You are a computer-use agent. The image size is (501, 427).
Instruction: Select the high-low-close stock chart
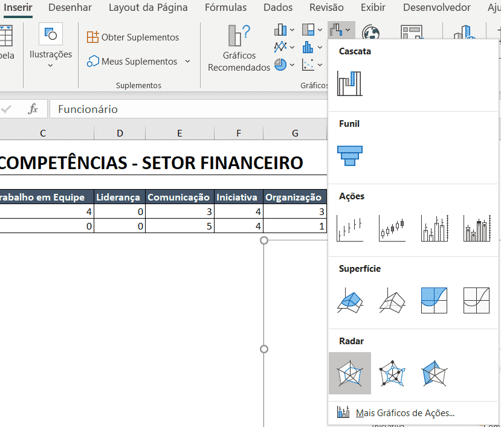[x=349, y=228]
